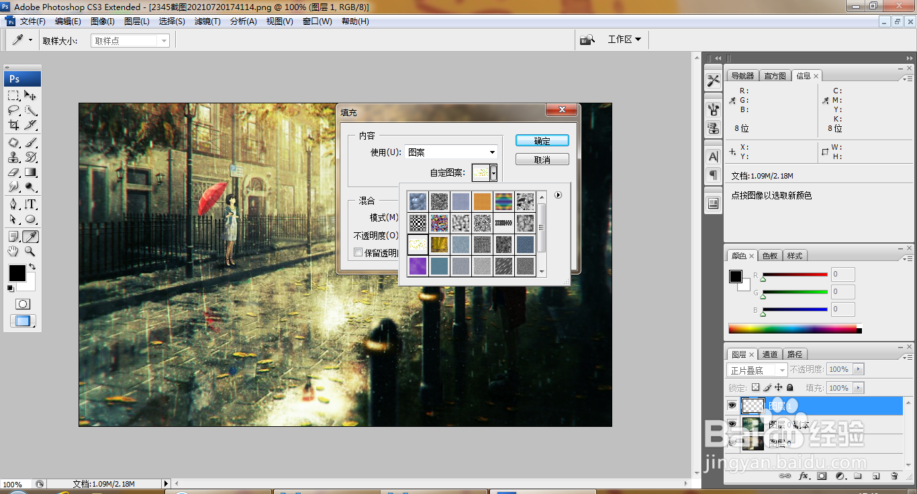Select the Gradient tool
Image resolution: width=917 pixels, height=494 pixels.
(31, 172)
